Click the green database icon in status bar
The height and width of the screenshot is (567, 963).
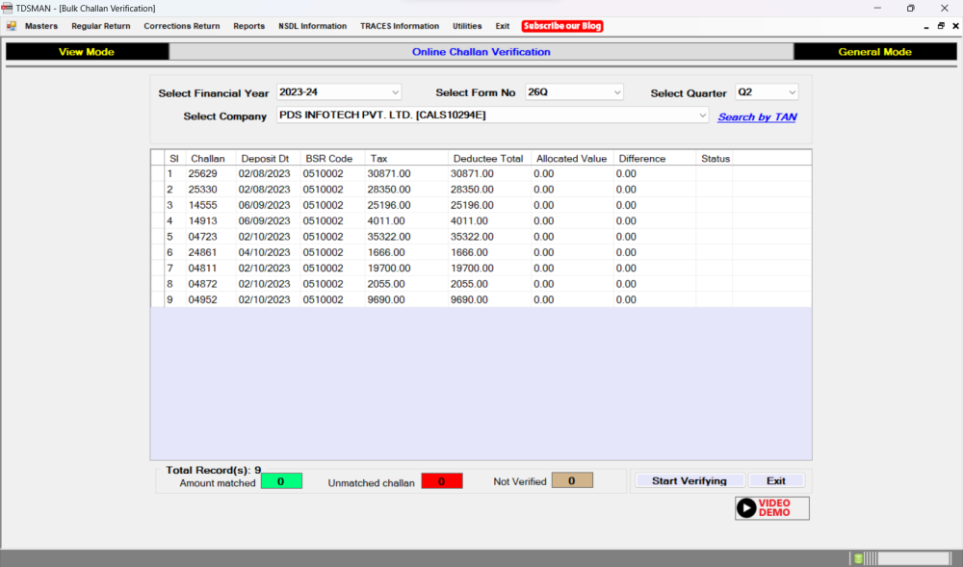pos(858,558)
